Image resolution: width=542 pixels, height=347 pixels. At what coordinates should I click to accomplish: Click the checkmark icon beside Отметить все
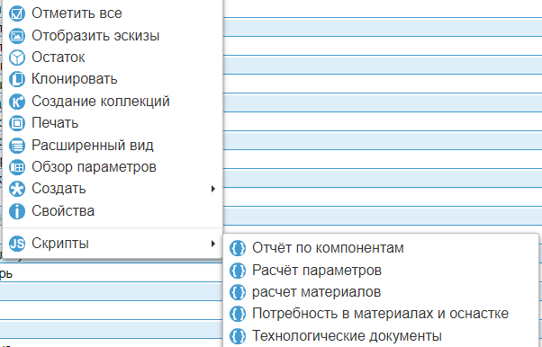(x=17, y=13)
